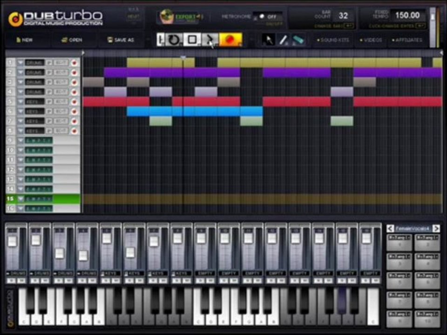Click the red record transport button

point(230,40)
